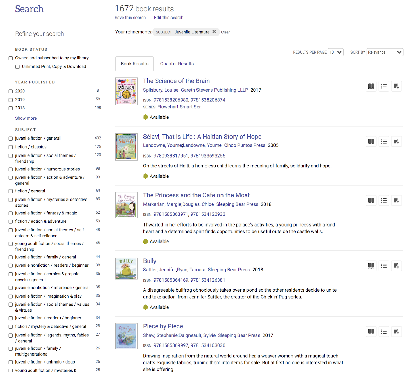Image resolution: width=412 pixels, height=372 pixels.
Task: Open Piece by Piece title link
Action: tap(163, 326)
